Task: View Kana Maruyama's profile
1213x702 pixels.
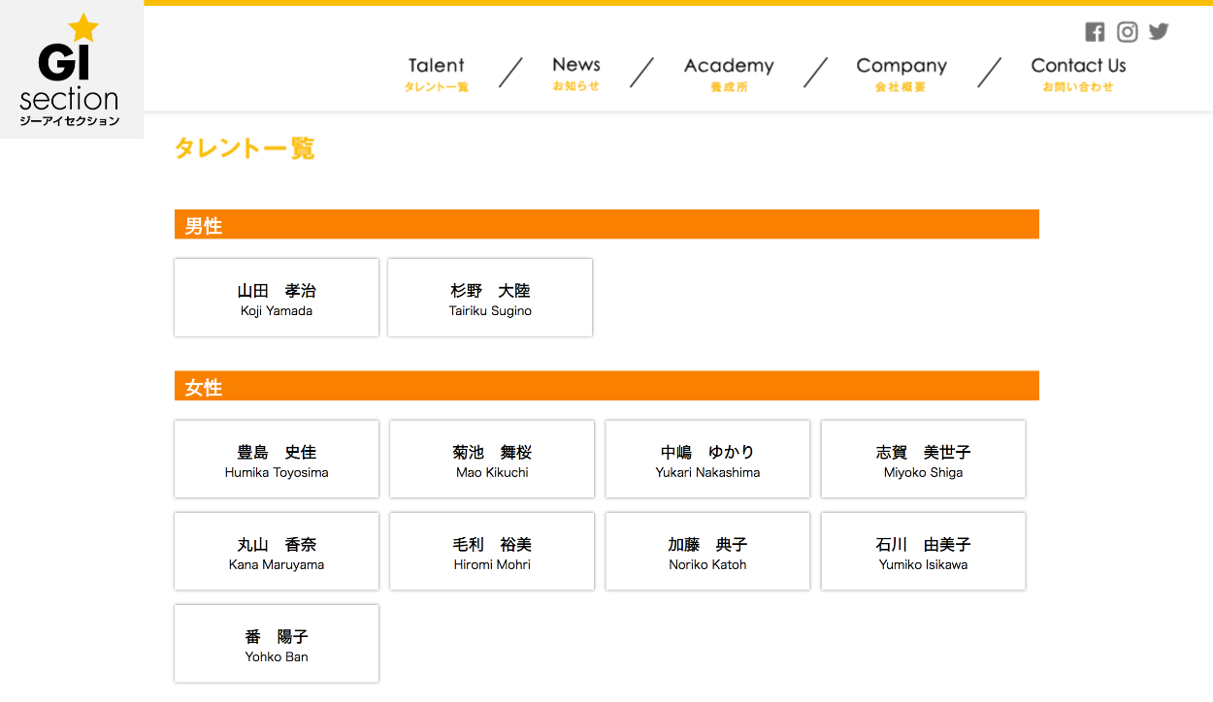Action: coord(277,552)
